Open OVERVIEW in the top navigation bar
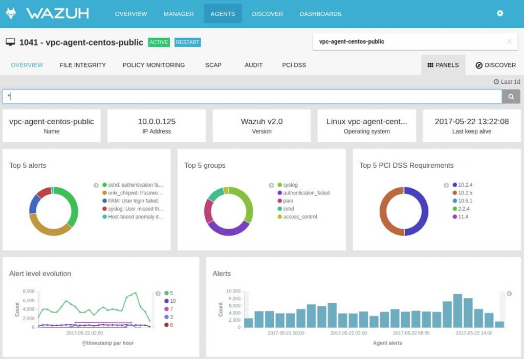The height and width of the screenshot is (359, 524). point(130,14)
